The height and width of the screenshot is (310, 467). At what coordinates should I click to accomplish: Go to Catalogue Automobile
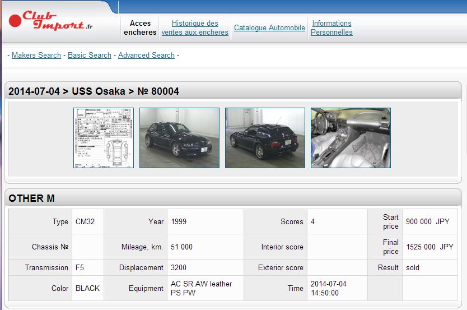pyautogui.click(x=269, y=27)
